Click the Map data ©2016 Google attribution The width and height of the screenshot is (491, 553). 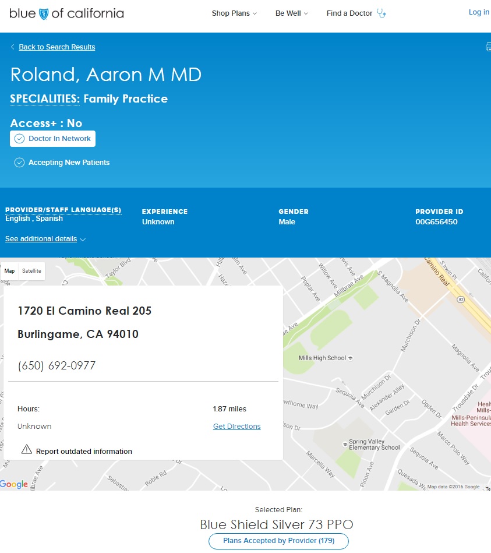[x=453, y=487]
